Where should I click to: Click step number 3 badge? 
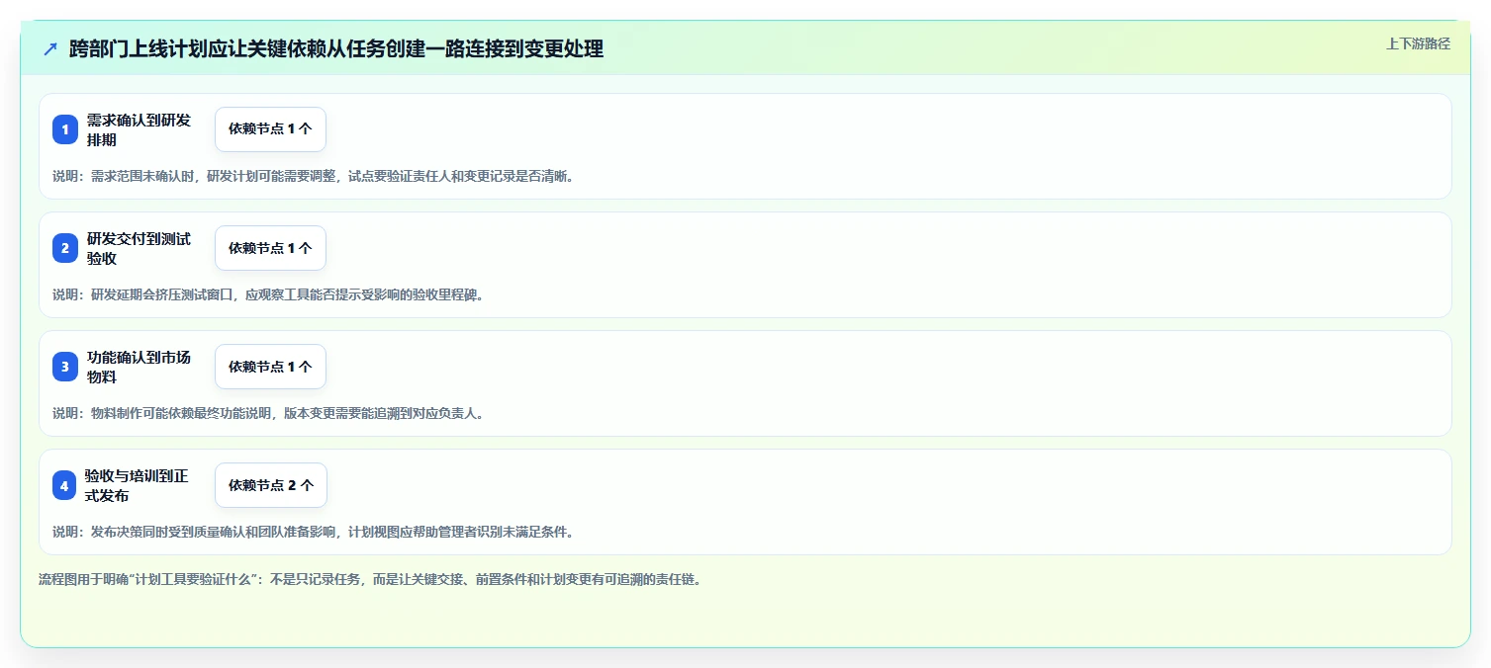[65, 367]
